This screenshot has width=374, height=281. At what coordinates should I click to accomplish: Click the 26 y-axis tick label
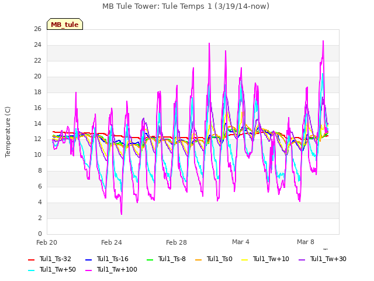[x=37, y=29]
